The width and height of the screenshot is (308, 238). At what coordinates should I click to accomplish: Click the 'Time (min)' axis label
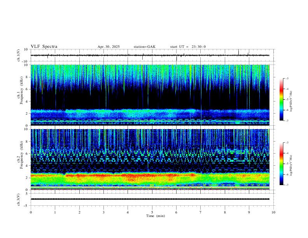(156, 216)
